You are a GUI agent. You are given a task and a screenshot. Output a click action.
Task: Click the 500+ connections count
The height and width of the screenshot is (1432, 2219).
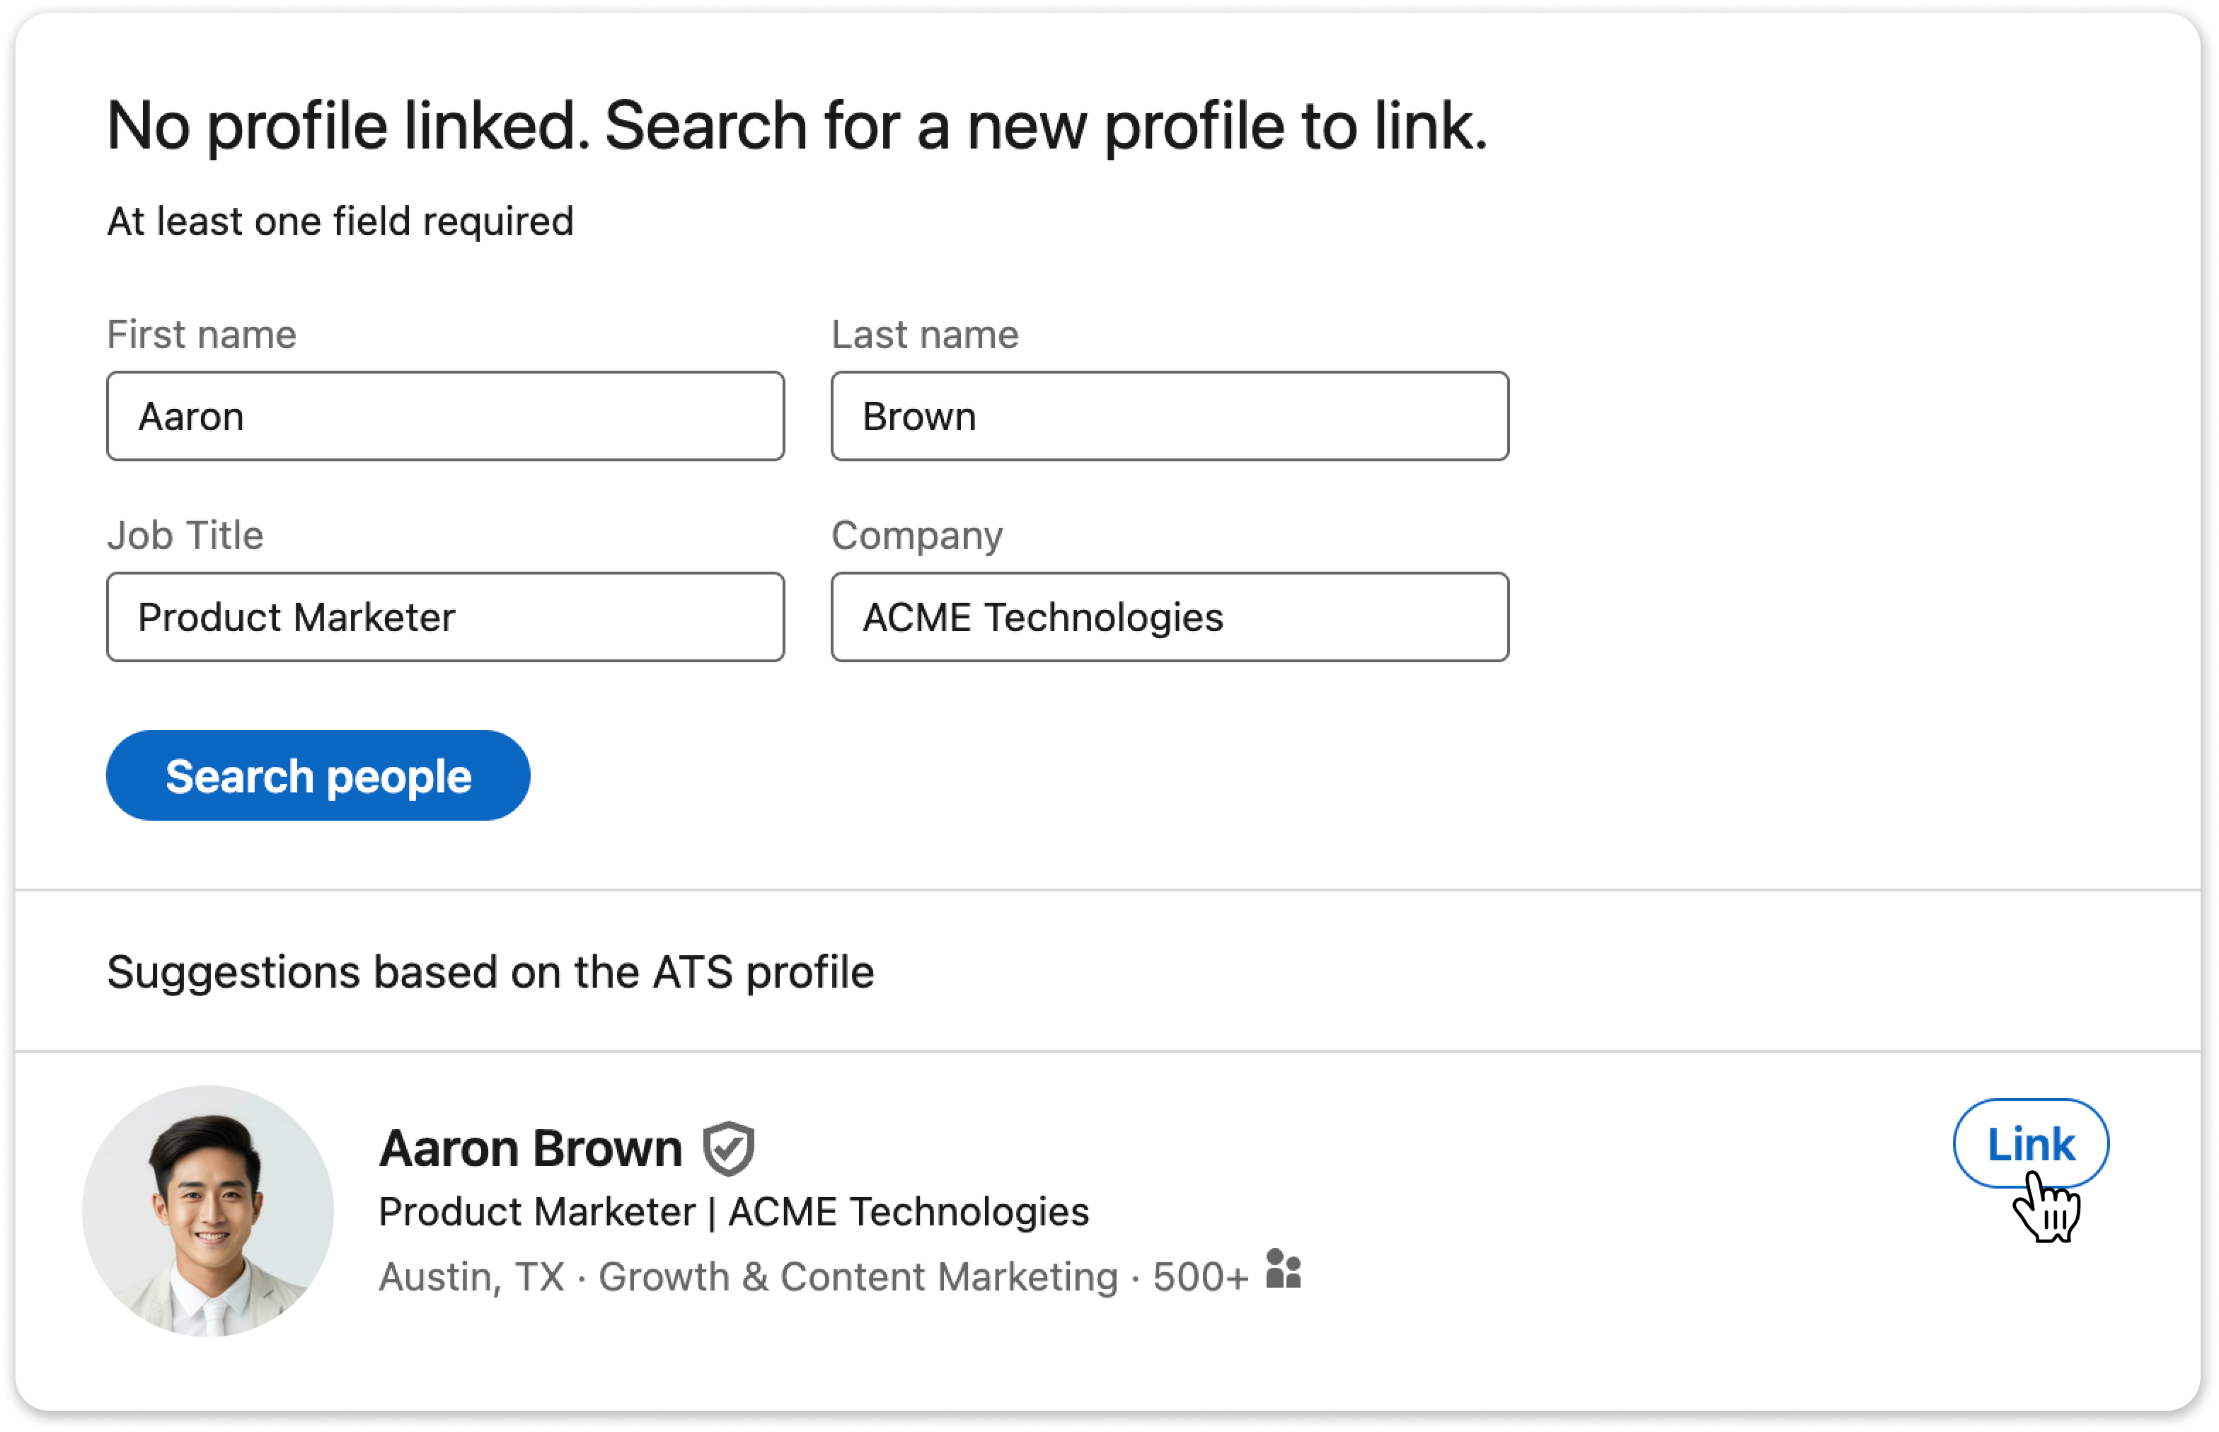(x=1199, y=1278)
